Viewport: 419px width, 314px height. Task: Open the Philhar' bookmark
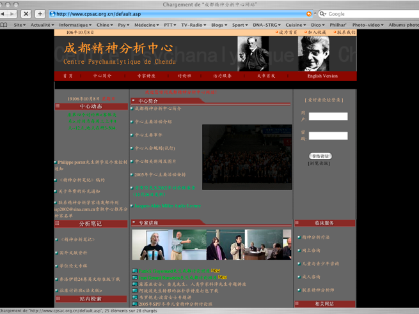[338, 25]
